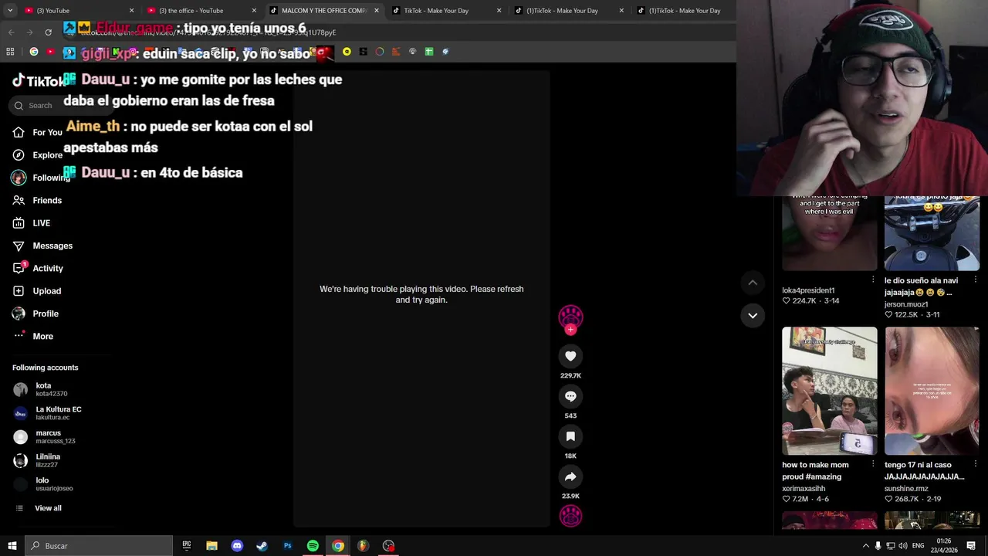988x556 pixels.
Task: Open more options for loka4president1 video
Action: (873, 280)
